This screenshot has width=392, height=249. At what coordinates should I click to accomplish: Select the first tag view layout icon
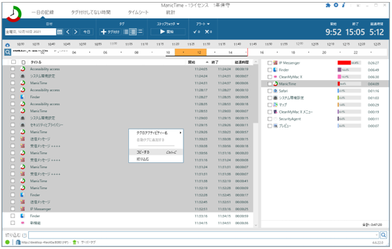(126, 32)
